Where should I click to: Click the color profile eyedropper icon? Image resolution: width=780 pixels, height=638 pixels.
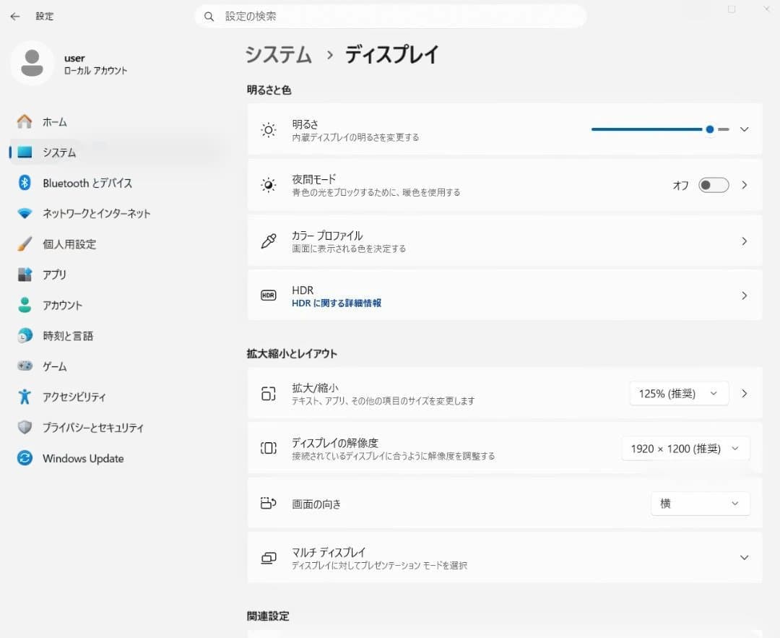click(x=269, y=241)
